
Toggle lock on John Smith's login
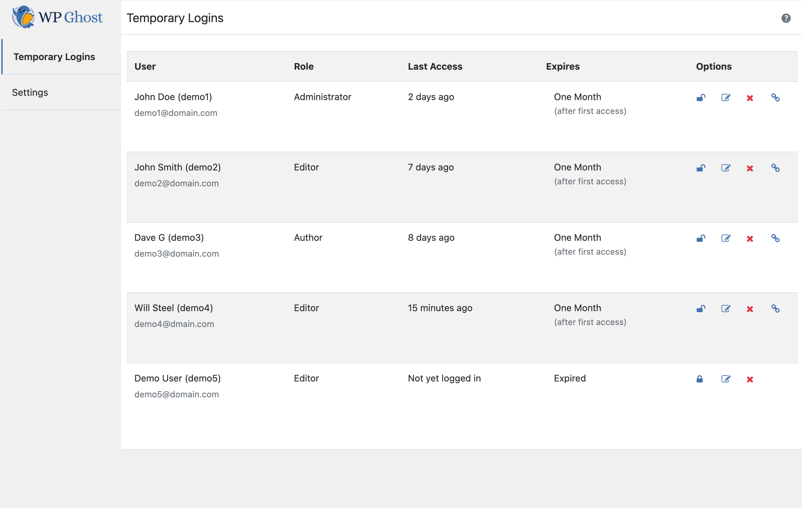click(x=701, y=168)
